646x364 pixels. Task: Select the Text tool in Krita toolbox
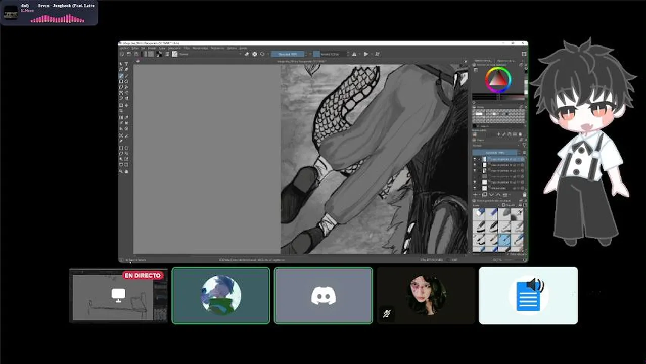tap(126, 63)
